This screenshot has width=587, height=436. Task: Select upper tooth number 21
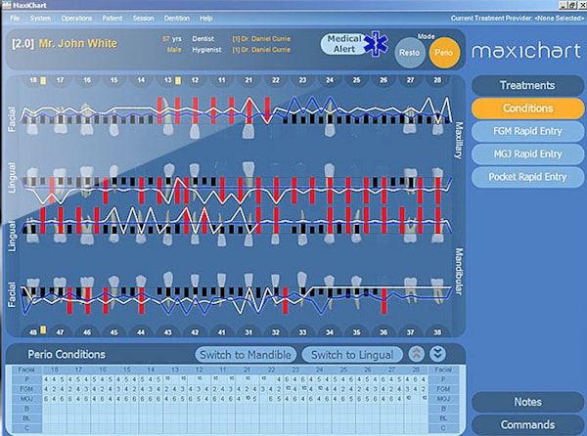coord(248,80)
